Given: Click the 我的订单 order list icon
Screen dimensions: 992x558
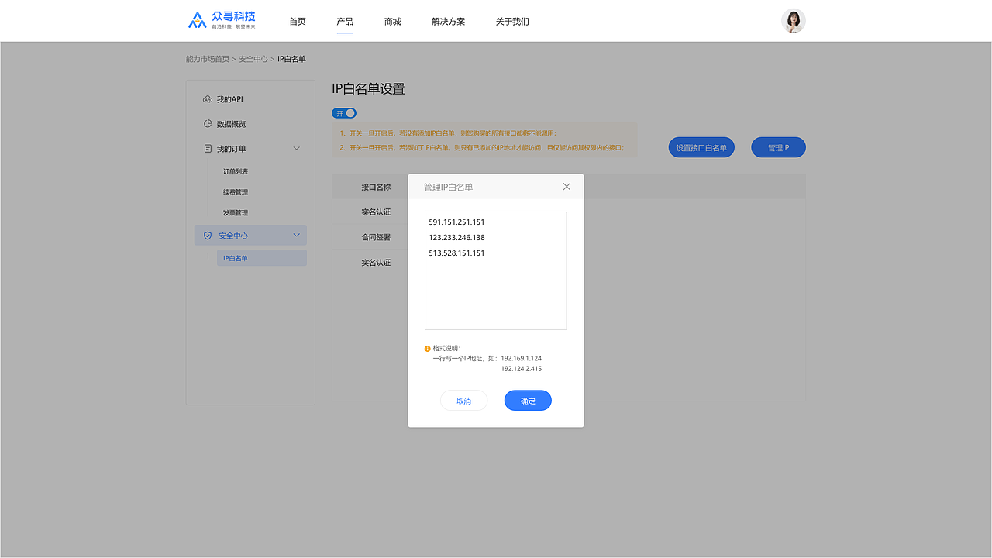Looking at the screenshot, I should [206, 148].
